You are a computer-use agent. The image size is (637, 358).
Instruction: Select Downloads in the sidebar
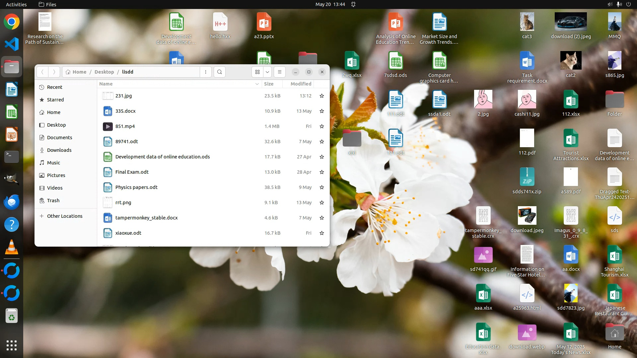[59, 150]
